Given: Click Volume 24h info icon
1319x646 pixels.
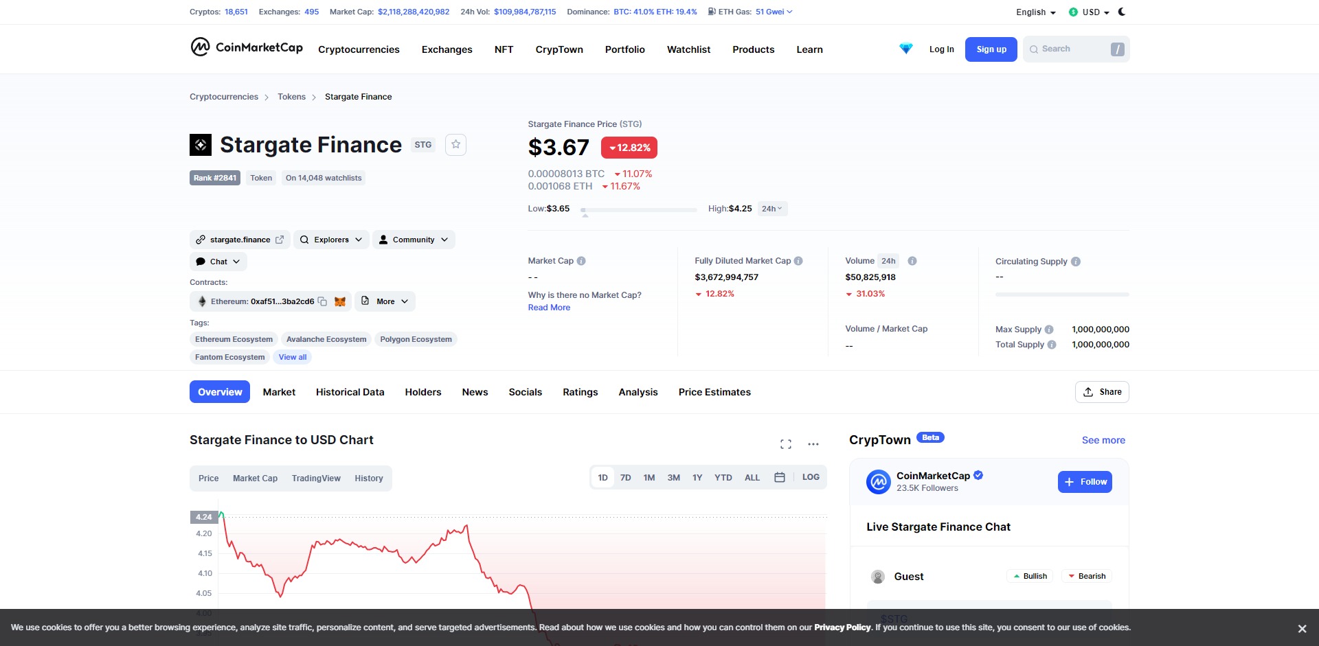Looking at the screenshot, I should [912, 261].
